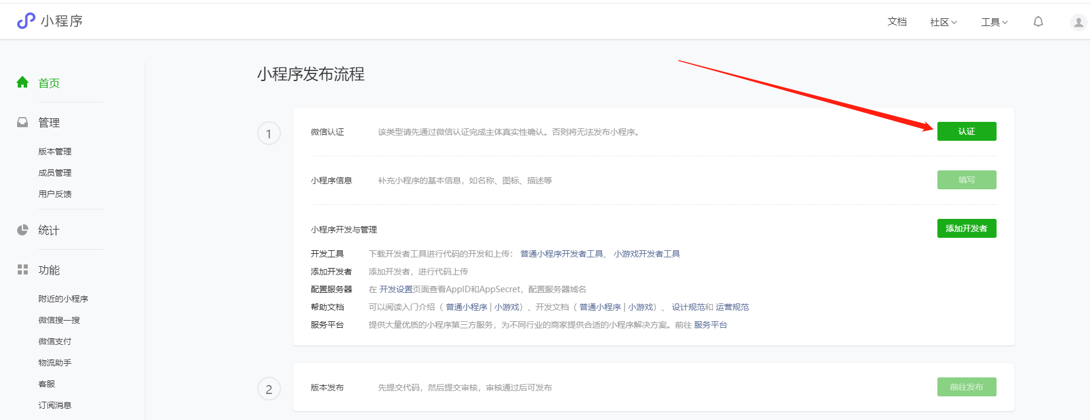
Task: Open the 文档 menu item
Action: [897, 22]
